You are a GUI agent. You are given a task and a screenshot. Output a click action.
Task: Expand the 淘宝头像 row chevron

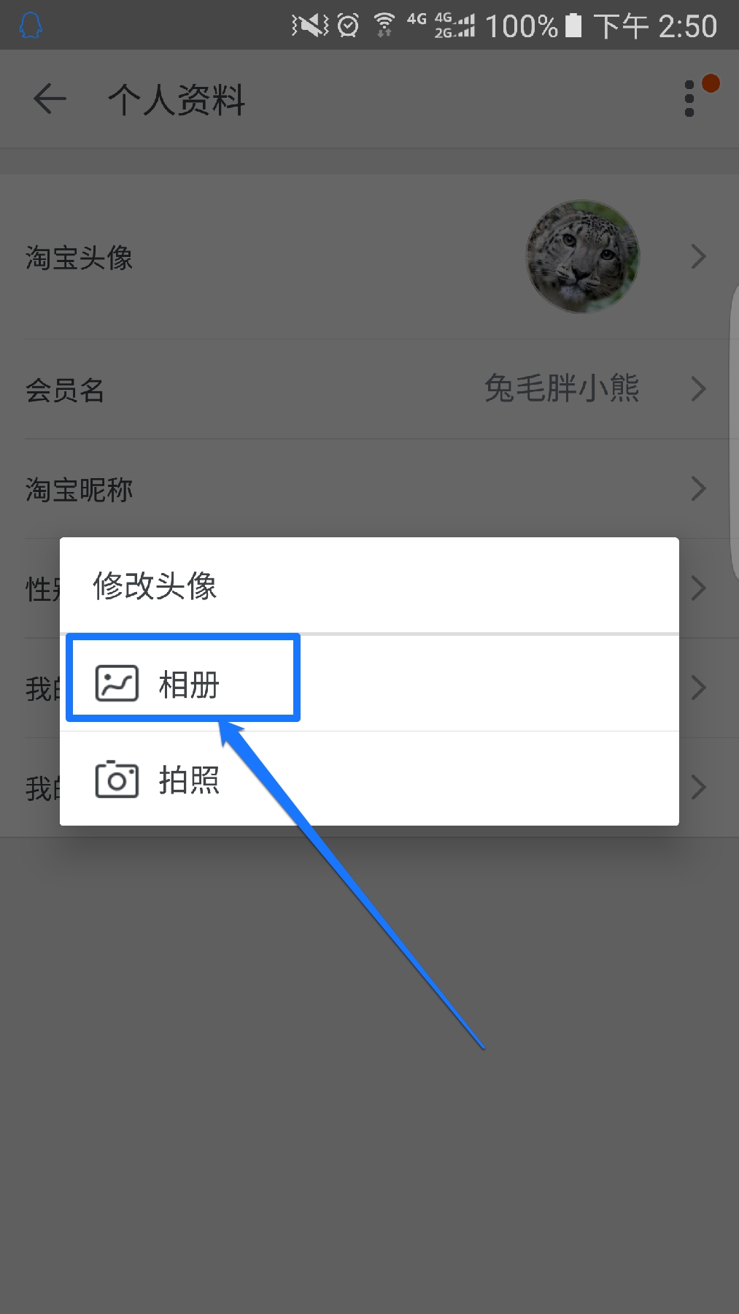click(698, 257)
